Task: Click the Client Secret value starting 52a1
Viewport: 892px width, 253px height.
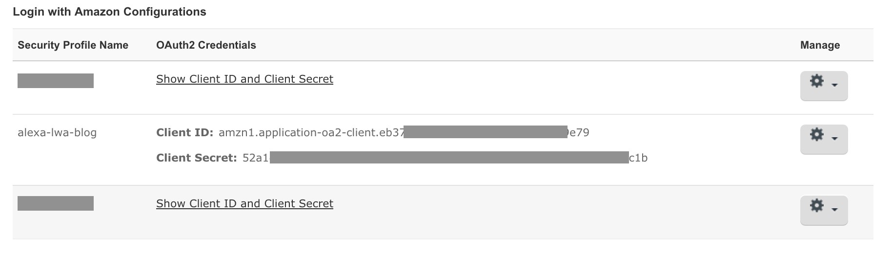Action: click(x=256, y=158)
